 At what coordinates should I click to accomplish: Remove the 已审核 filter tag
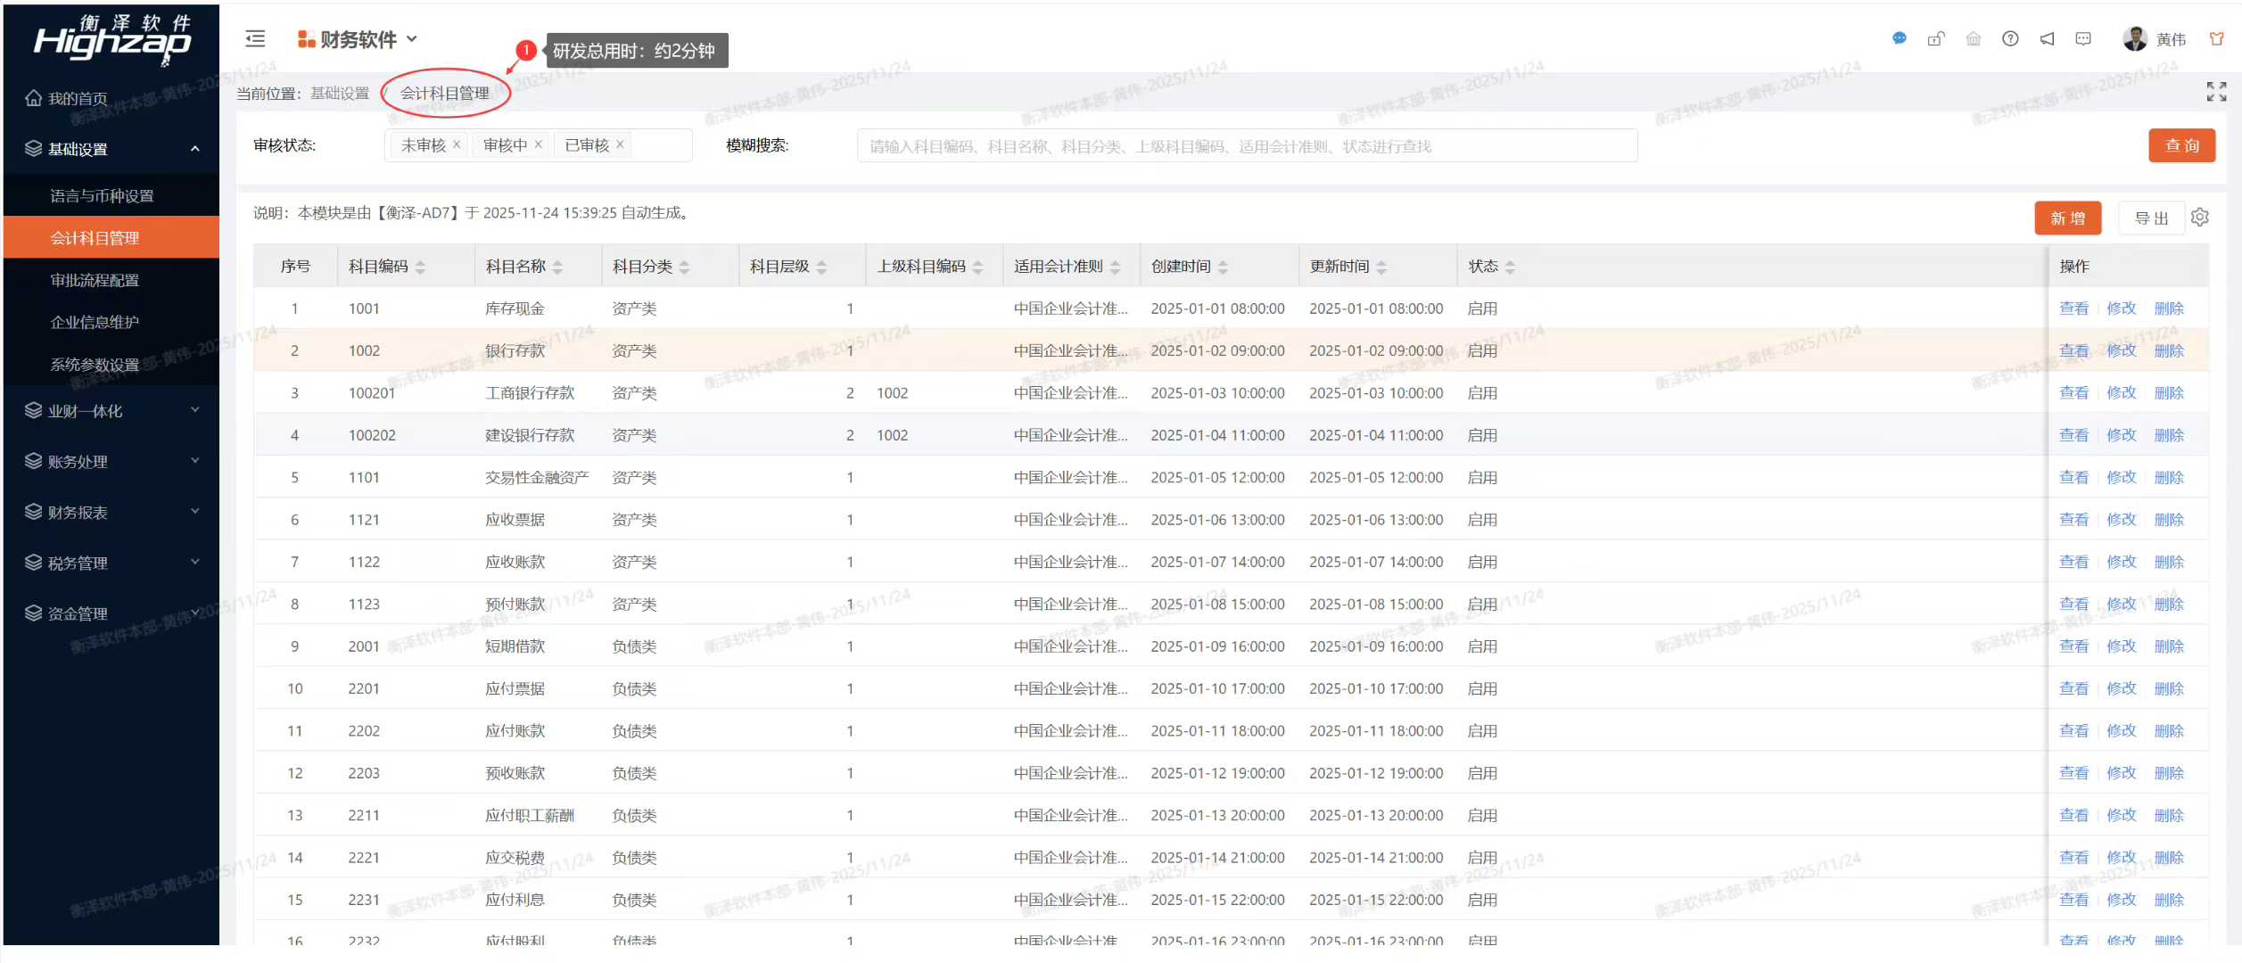coord(621,144)
